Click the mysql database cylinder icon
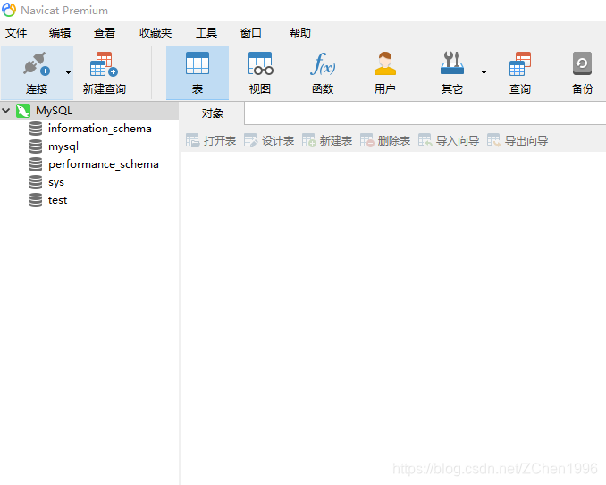Viewport: 606px width, 485px height. tap(36, 146)
